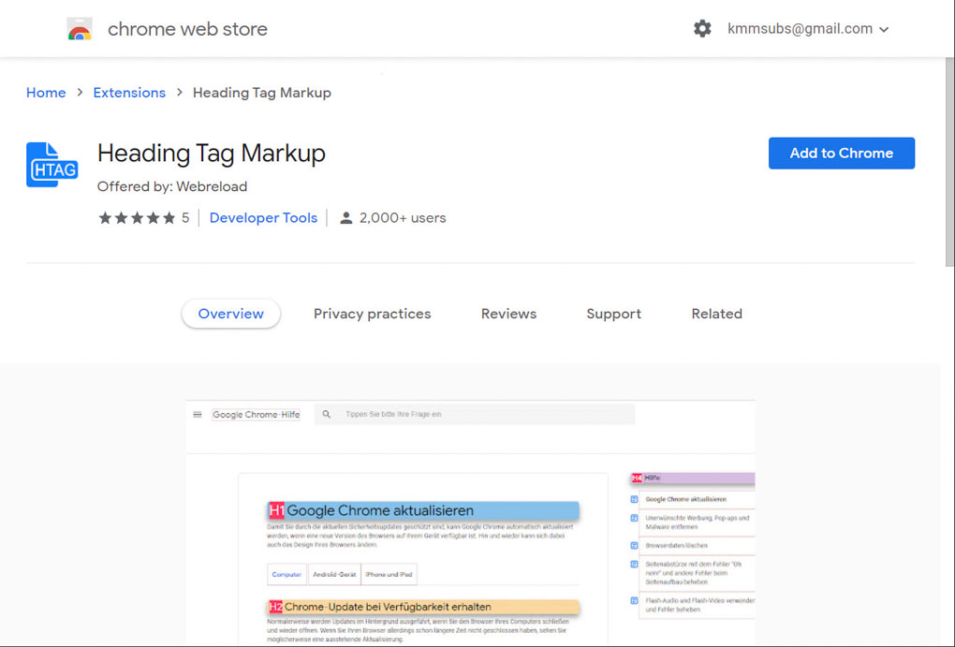Click the Chrome Web Store logo icon
This screenshot has width=955, height=647.
80,29
